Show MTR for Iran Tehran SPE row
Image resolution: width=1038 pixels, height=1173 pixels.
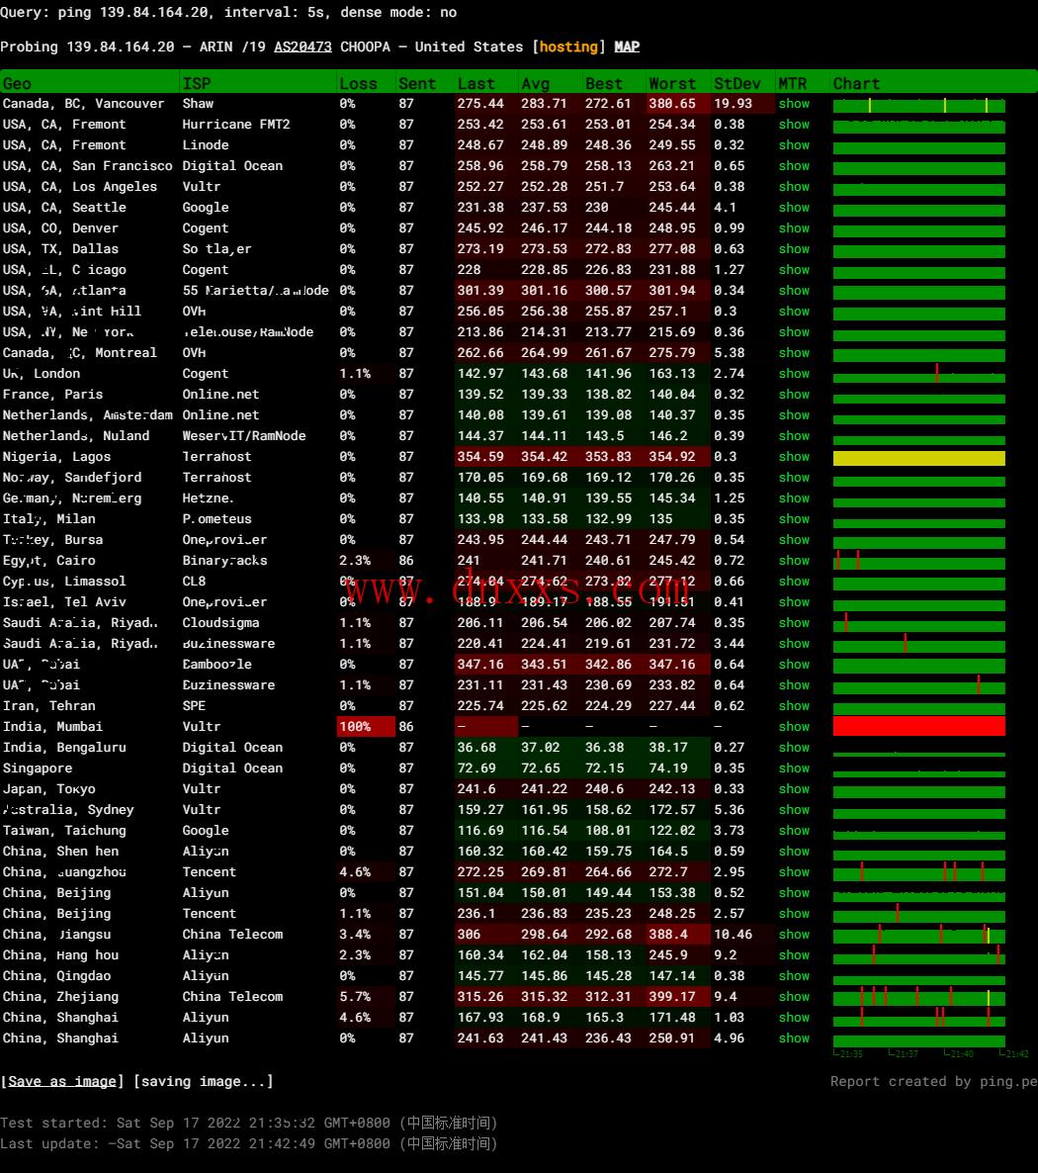click(793, 706)
